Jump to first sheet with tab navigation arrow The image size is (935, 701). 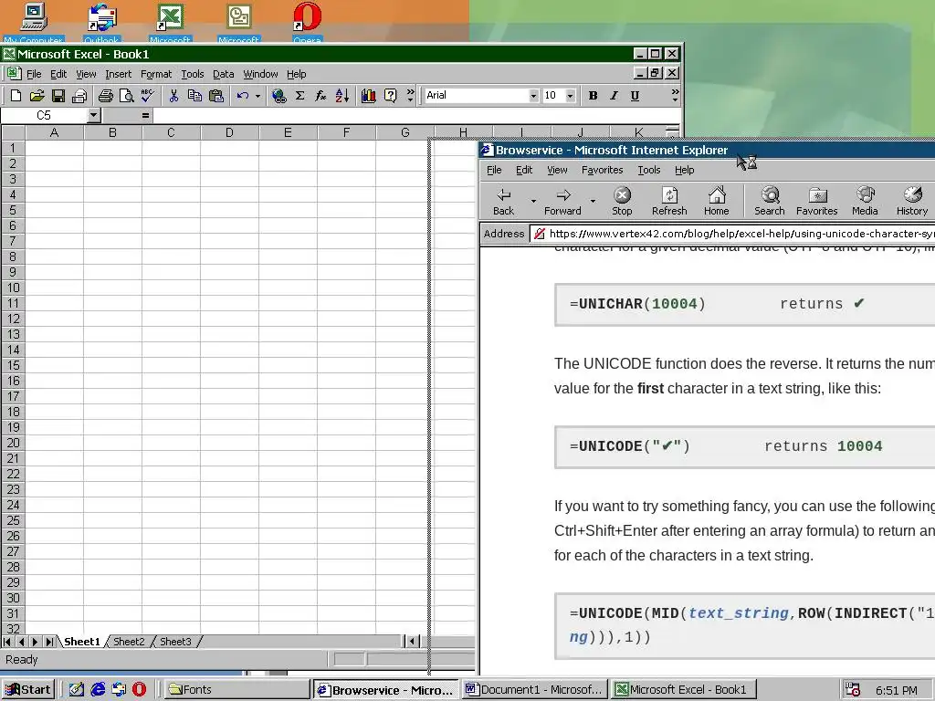[x=7, y=642]
